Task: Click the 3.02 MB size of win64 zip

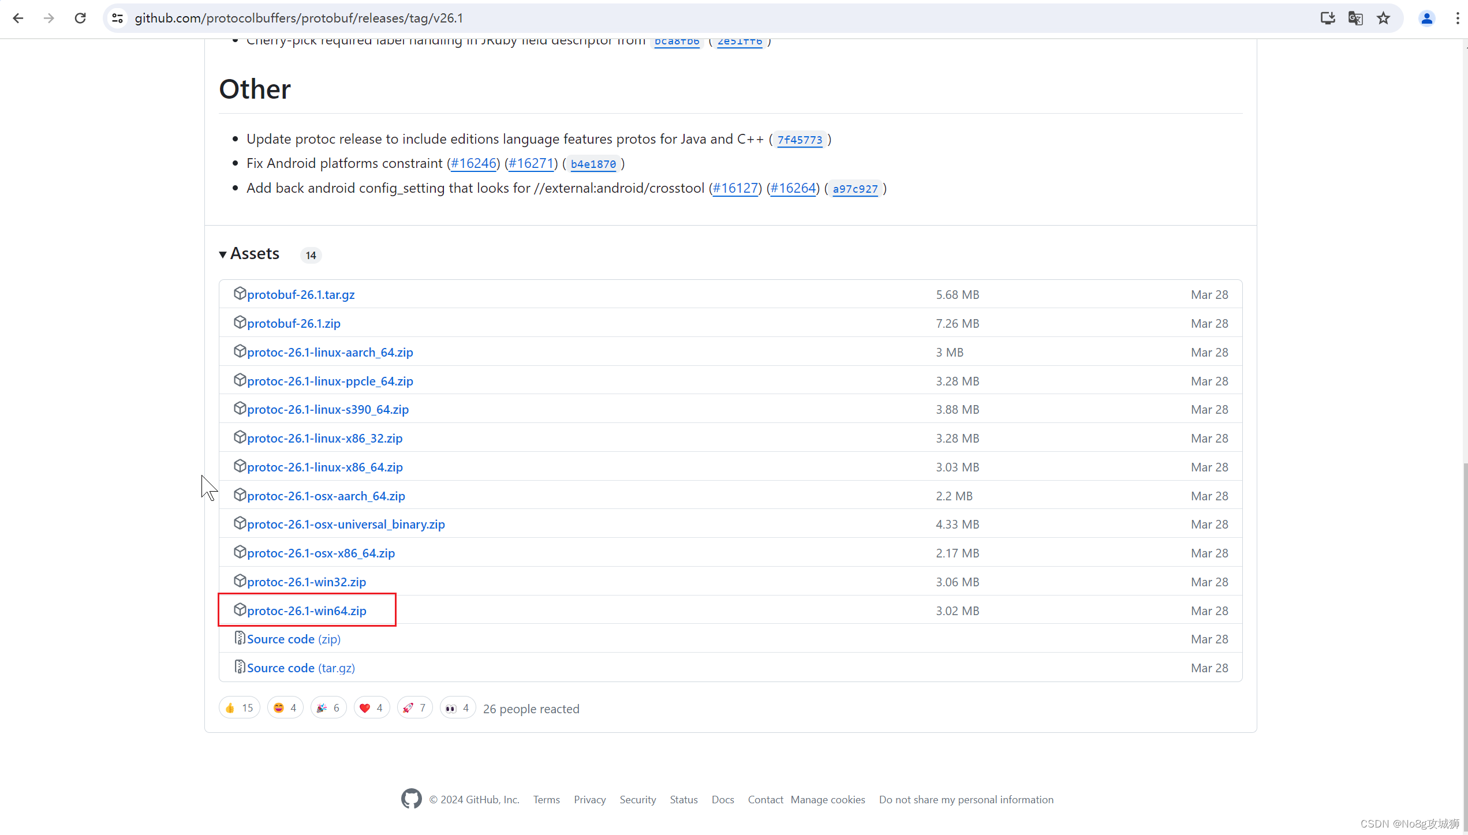Action: [x=957, y=611]
